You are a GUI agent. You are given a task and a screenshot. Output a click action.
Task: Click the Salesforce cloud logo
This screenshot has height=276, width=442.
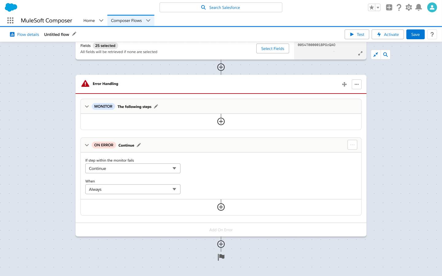[x=11, y=7]
